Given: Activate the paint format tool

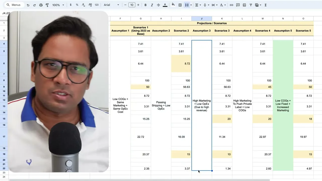Looking at the screenshot, I should click(47, 5).
